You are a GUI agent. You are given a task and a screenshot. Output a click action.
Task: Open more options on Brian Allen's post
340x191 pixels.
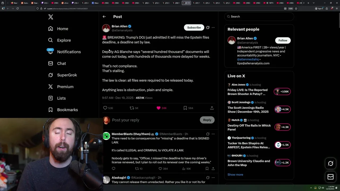[x=213, y=28]
